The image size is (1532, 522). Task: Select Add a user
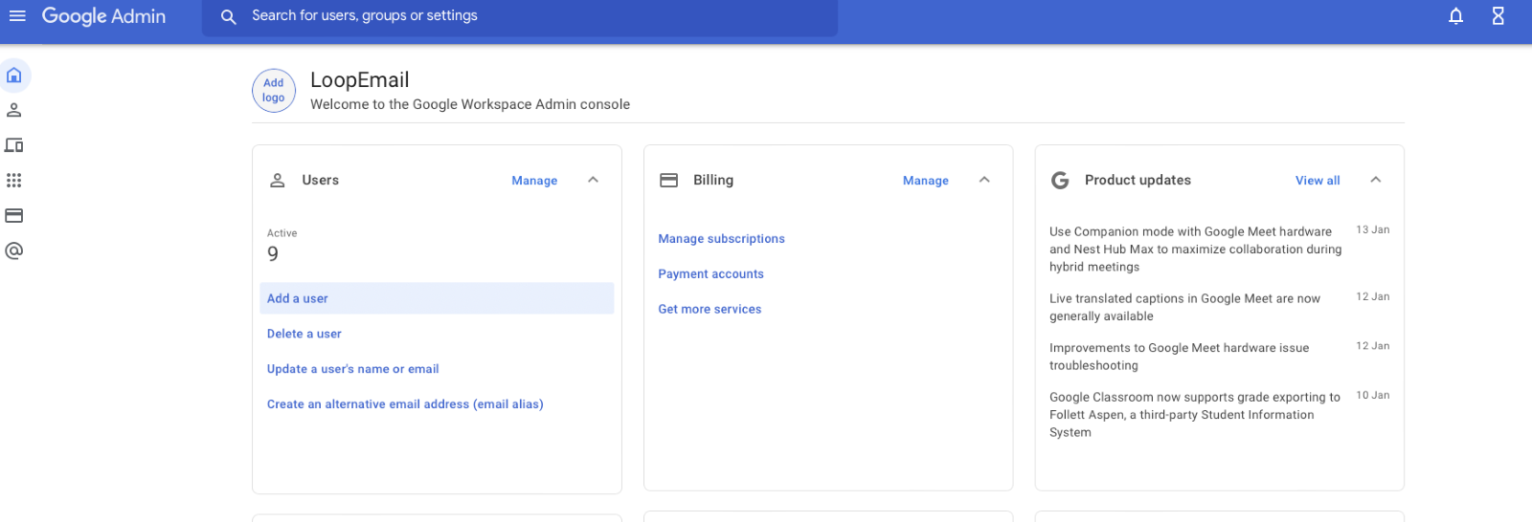298,298
